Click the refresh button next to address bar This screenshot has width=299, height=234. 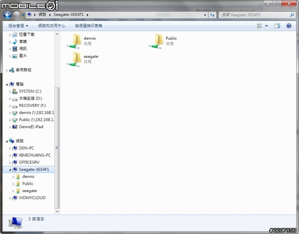coord(212,15)
